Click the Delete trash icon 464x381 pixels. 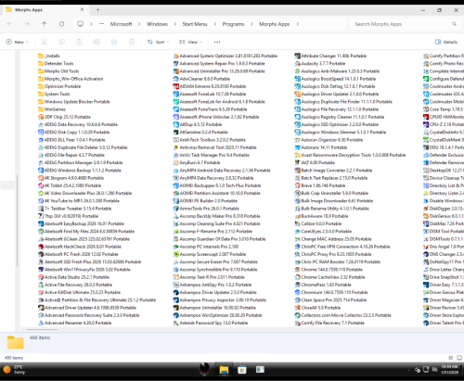point(132,42)
